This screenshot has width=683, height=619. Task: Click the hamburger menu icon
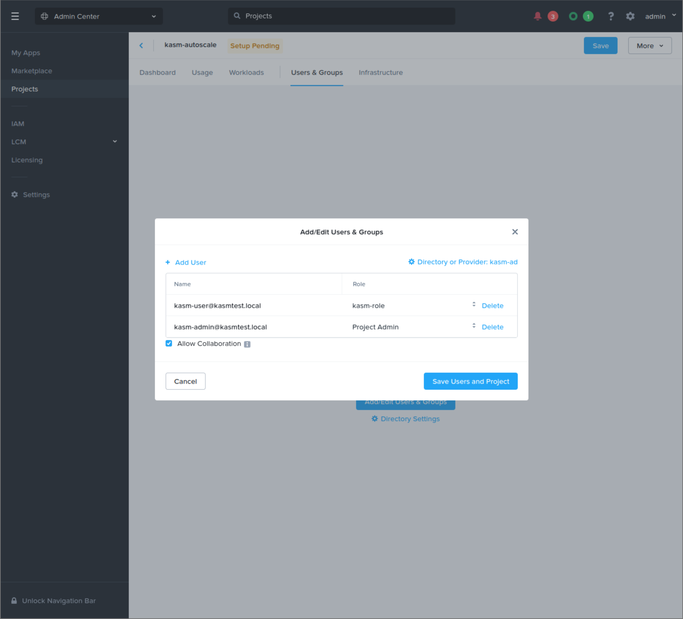15,16
